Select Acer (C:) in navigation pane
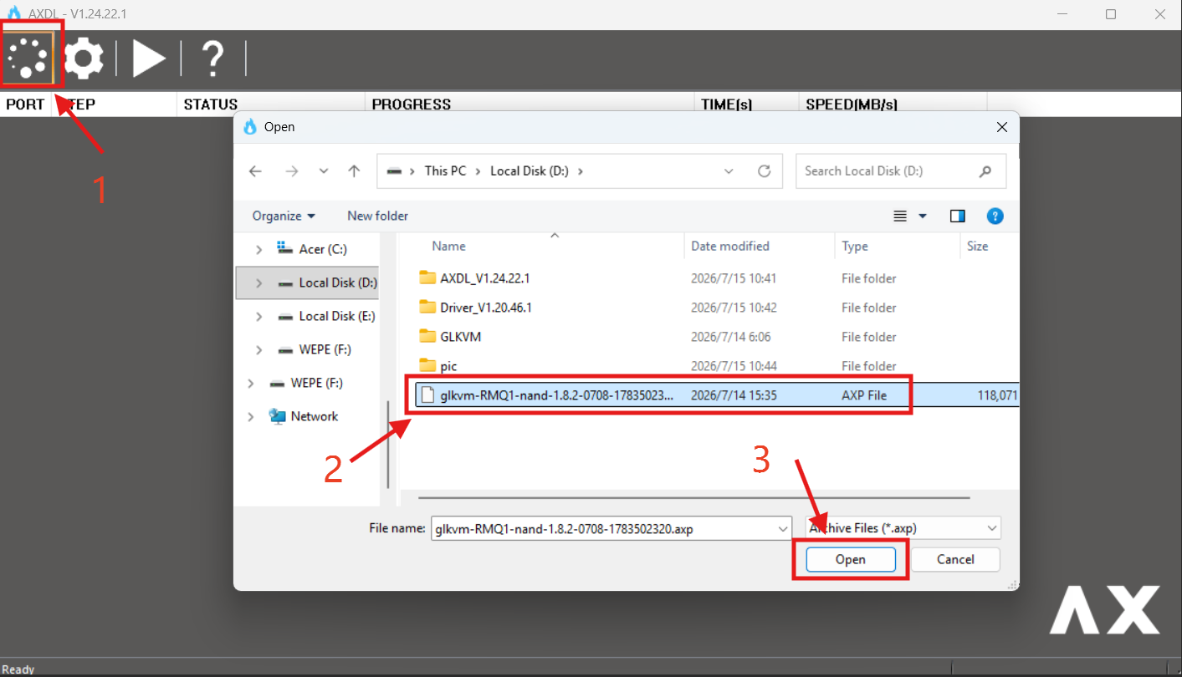Image resolution: width=1182 pixels, height=677 pixels. point(323,249)
